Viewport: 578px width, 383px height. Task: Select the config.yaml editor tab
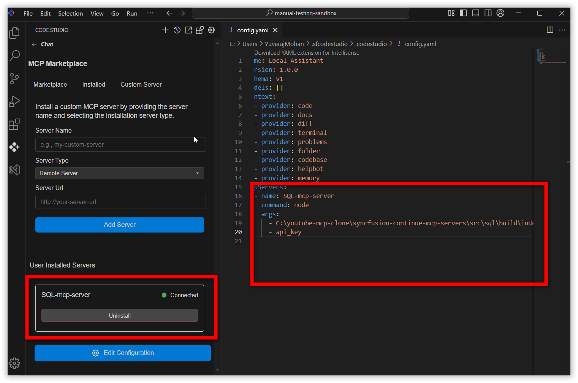[253, 30]
